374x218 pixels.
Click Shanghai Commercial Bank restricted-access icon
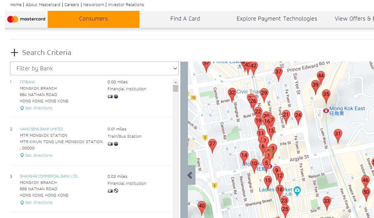coord(116,191)
